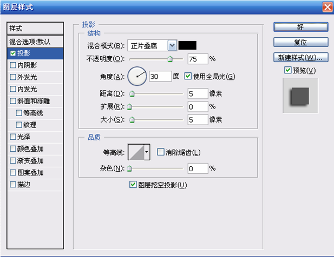The image size is (334, 257).
Task: Click the 好 OK button
Action: pos(300,27)
